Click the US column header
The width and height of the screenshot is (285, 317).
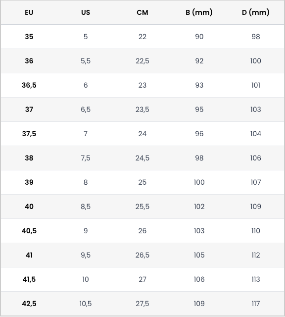pyautogui.click(x=86, y=12)
